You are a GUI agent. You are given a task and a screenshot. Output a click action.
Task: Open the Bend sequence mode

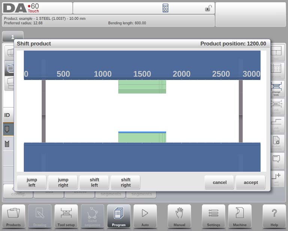pyautogui.click(x=93, y=216)
